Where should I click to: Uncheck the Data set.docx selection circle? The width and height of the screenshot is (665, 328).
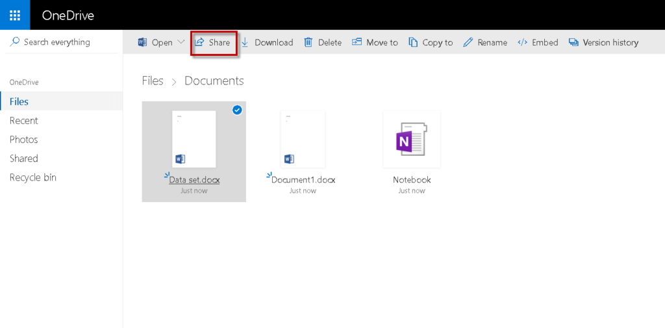point(238,110)
